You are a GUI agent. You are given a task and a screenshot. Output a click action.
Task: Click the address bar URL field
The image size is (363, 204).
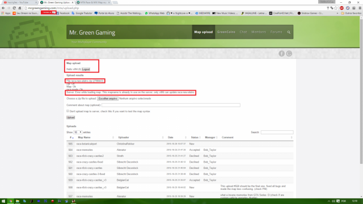pyautogui.click(x=174, y=8)
